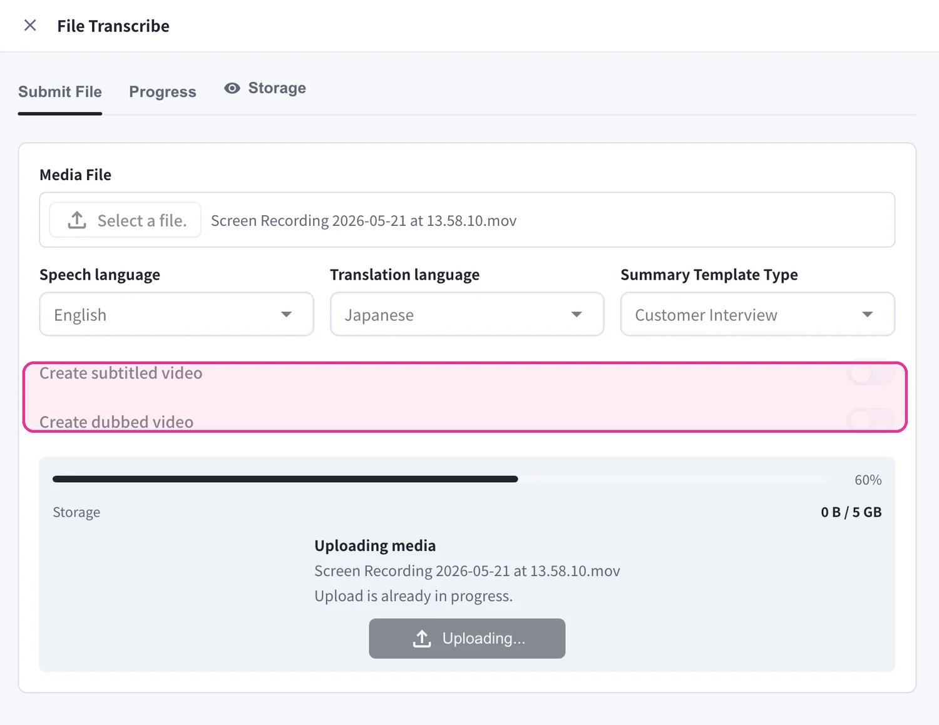The width and height of the screenshot is (939, 725).
Task: Click the eye icon beside Storage
Action: click(x=232, y=88)
